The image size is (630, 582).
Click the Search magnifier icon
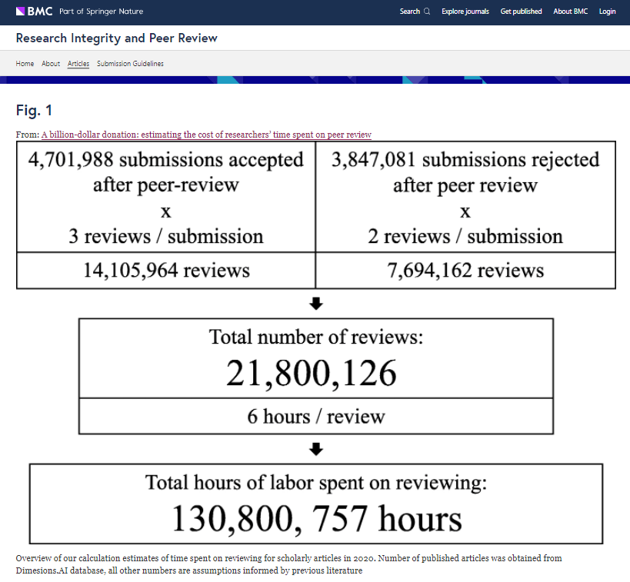click(427, 12)
